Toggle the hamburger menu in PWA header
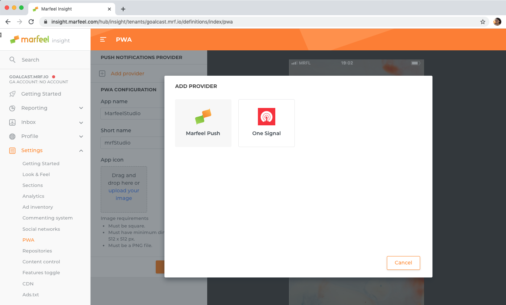 click(x=103, y=39)
